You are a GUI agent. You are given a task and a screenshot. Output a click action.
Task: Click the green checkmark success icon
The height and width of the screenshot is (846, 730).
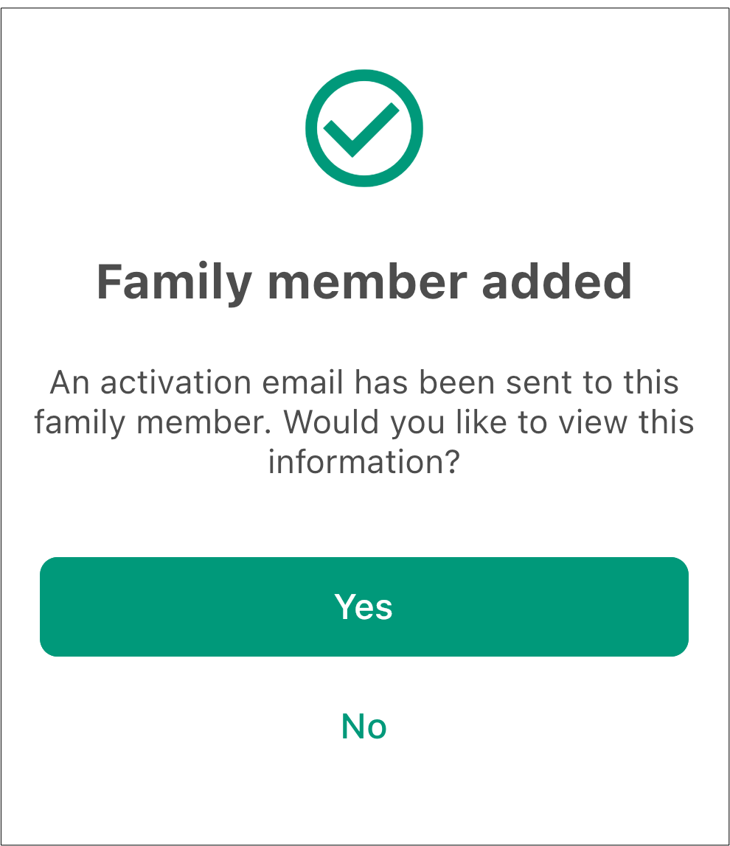(x=364, y=128)
